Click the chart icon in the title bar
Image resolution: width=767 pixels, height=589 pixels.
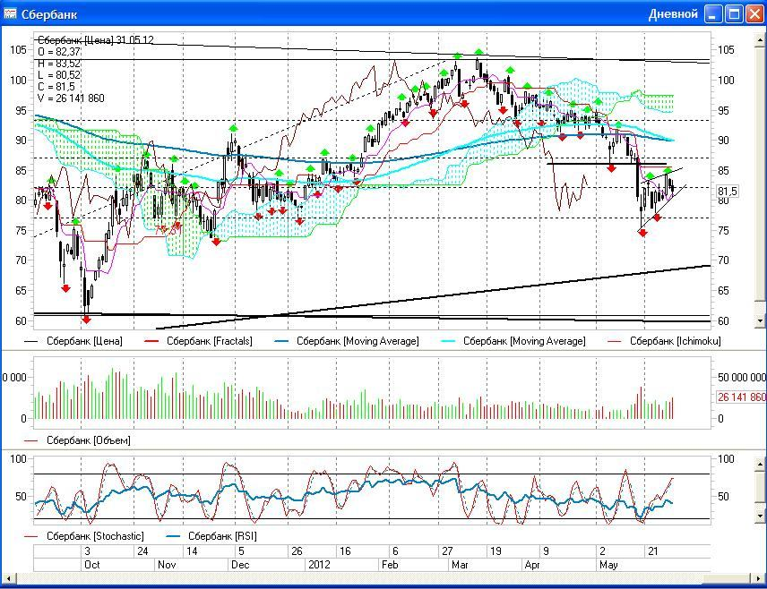(x=10, y=13)
